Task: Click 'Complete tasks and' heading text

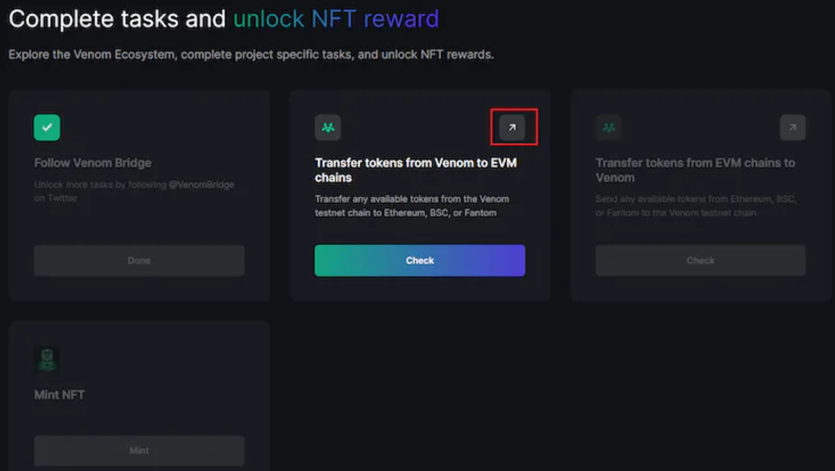Action: [117, 19]
